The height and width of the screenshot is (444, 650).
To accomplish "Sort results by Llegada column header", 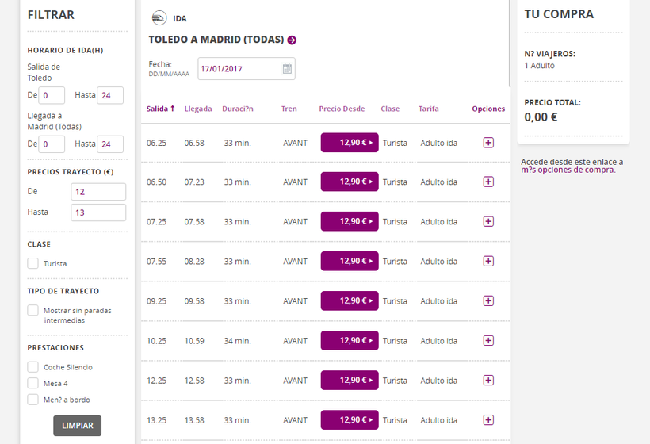I will click(198, 109).
